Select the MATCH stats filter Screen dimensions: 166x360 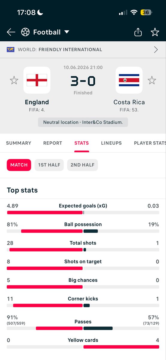19,165
